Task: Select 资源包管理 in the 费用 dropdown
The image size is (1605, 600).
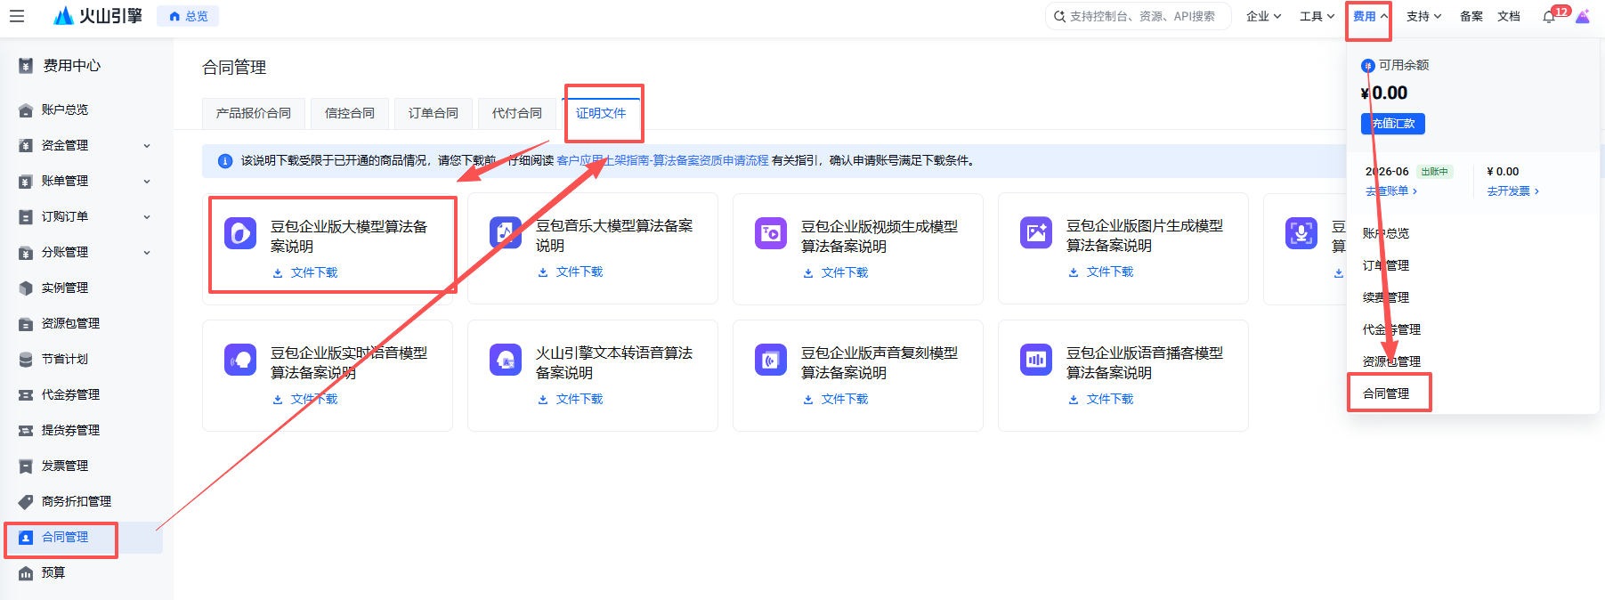Action: pyautogui.click(x=1391, y=361)
